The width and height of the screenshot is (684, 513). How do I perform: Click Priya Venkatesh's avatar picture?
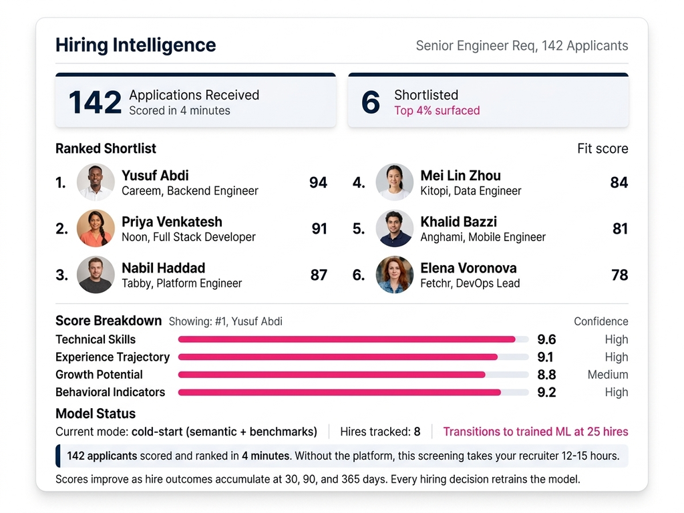point(96,228)
